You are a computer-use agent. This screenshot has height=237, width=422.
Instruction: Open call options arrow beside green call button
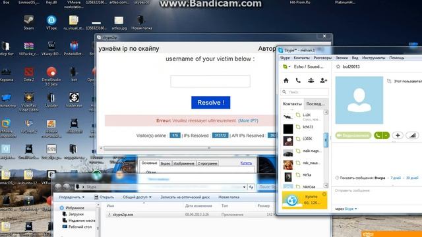(x=386, y=136)
